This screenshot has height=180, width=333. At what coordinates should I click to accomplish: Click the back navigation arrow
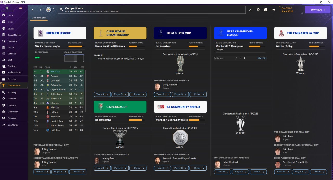coord(33,10)
